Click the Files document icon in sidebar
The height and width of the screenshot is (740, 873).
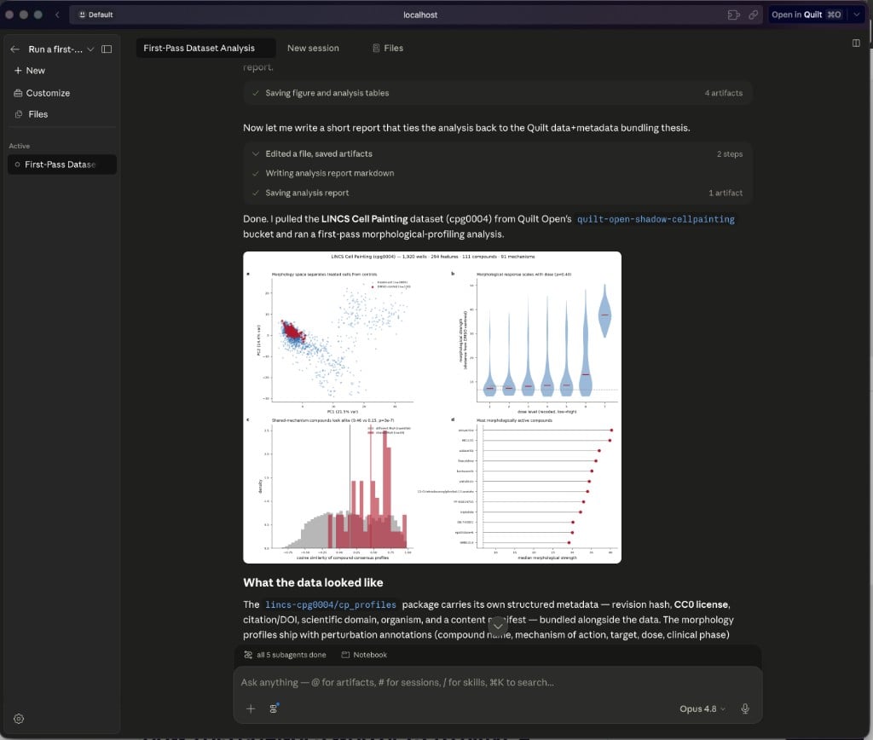[19, 114]
